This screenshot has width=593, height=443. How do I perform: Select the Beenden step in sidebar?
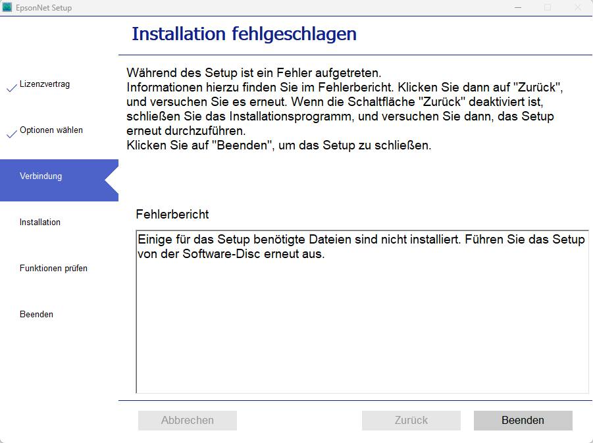point(36,314)
